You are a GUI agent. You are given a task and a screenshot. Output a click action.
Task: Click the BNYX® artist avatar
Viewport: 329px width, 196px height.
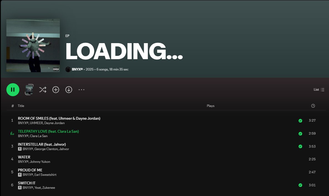pyautogui.click(x=68, y=69)
